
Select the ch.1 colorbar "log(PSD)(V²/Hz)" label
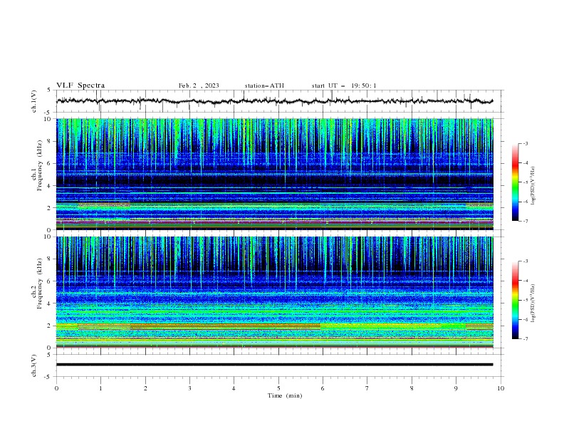click(x=533, y=186)
